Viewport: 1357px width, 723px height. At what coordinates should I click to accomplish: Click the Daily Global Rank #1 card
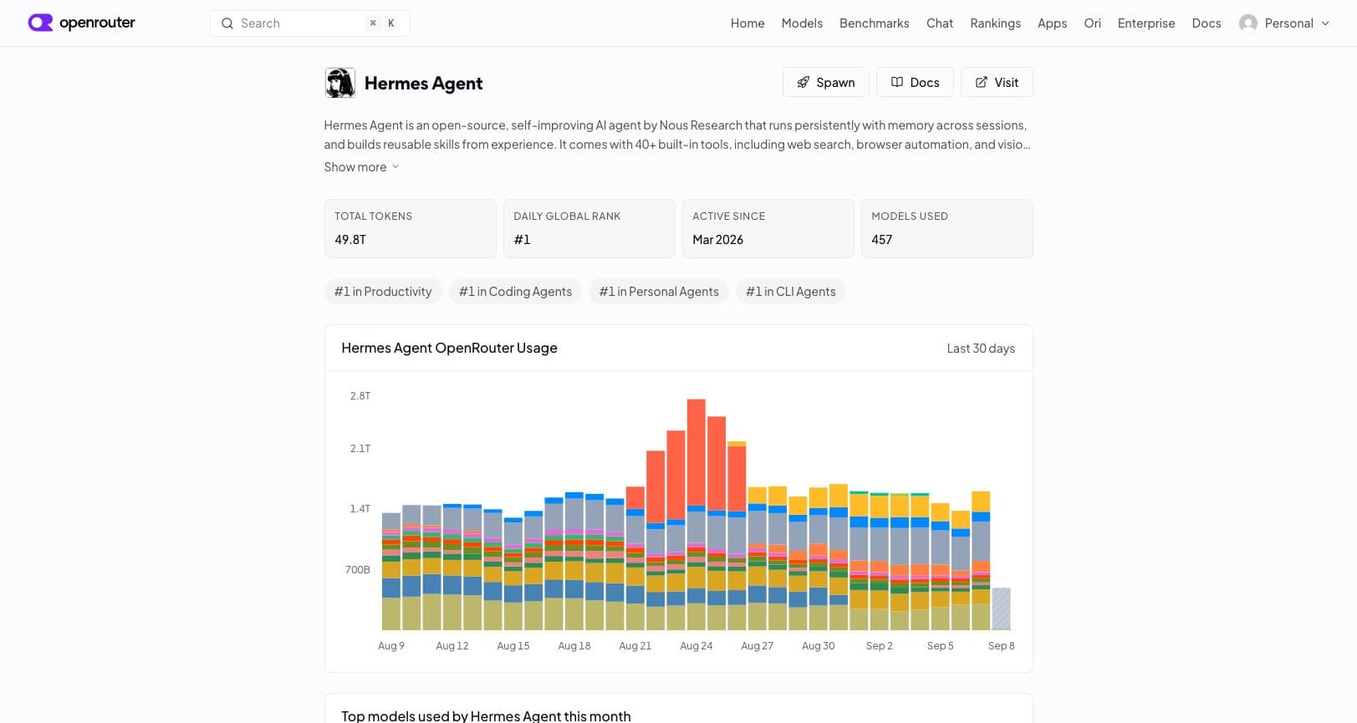589,228
